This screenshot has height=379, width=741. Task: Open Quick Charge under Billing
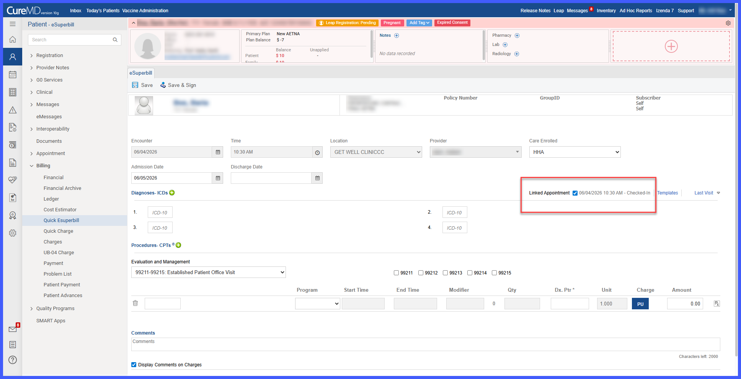point(58,231)
